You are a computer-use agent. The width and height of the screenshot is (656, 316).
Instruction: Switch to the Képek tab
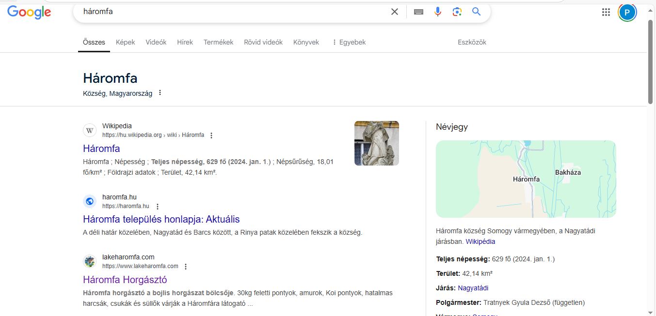click(125, 42)
